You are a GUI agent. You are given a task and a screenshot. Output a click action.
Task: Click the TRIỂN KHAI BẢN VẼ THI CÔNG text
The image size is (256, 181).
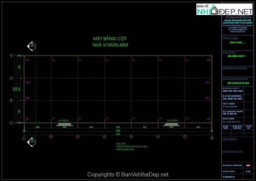pos(237,84)
